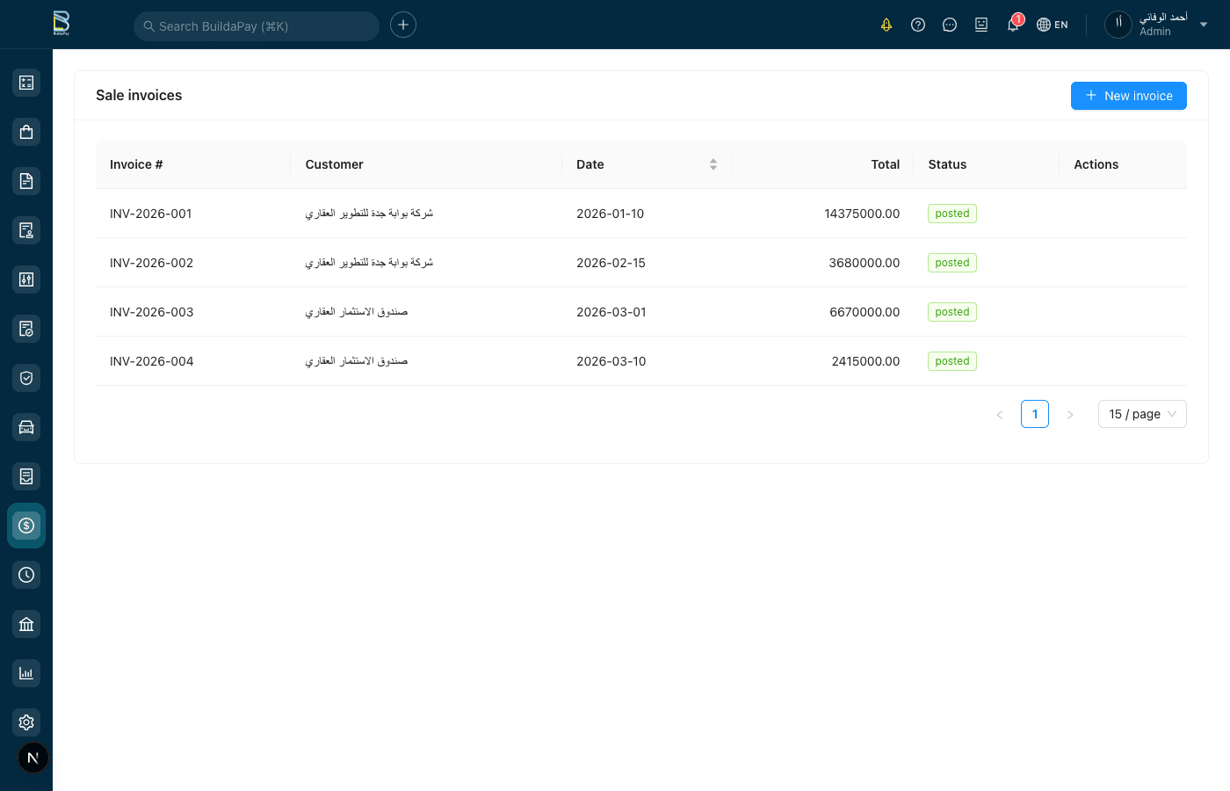The height and width of the screenshot is (791, 1230).
Task: Open the shield check sidebar icon
Action: coord(26,378)
